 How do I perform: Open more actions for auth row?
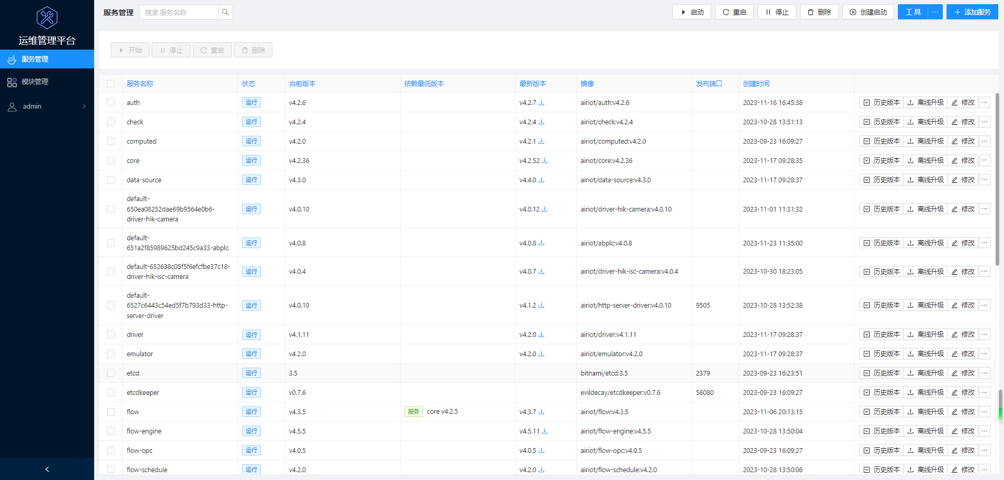(984, 102)
